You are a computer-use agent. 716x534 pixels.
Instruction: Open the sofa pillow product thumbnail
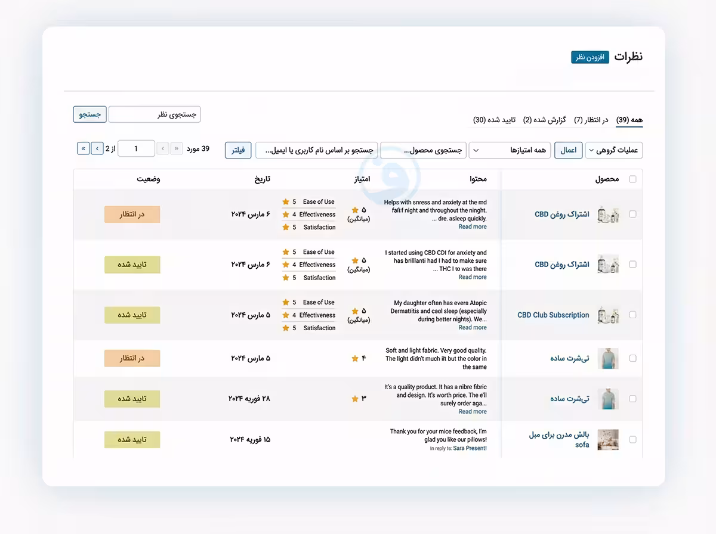point(608,439)
